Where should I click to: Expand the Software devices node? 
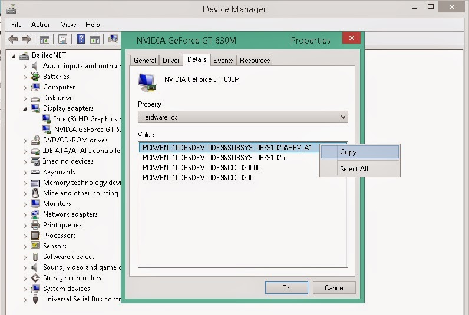(25, 257)
